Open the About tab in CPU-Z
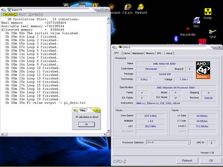Viewport: 223px width, 167px height. pos(169,53)
